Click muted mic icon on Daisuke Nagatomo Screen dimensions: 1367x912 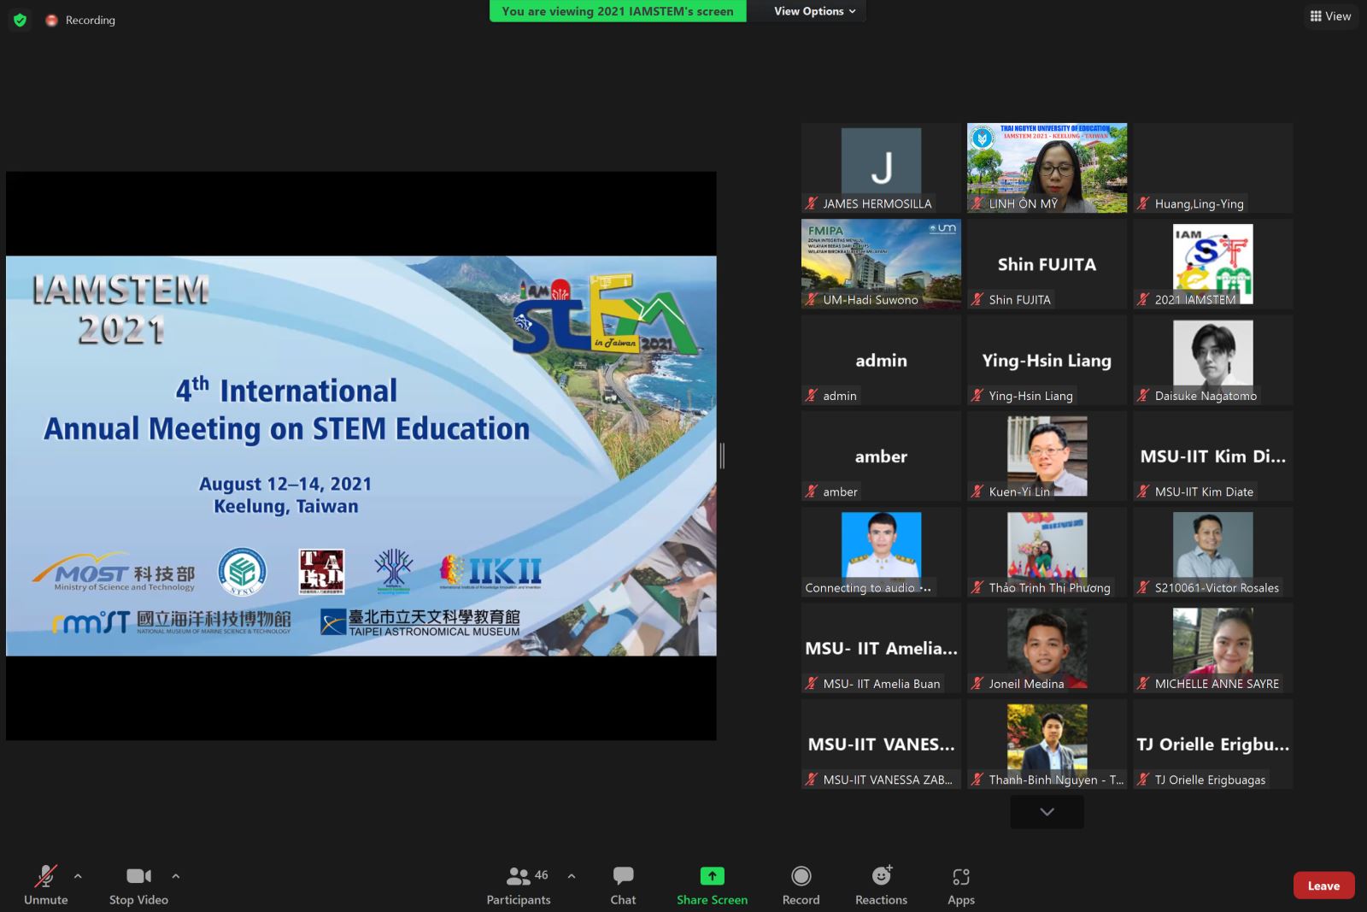(x=1143, y=396)
